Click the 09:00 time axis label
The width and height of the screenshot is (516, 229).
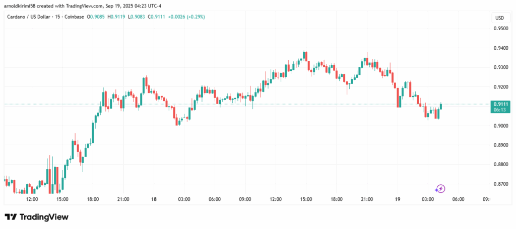coord(245,199)
